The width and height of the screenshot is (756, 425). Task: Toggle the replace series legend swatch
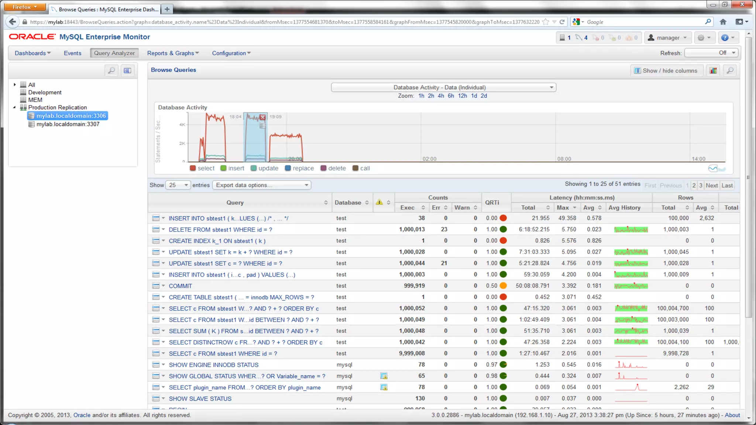288,168
